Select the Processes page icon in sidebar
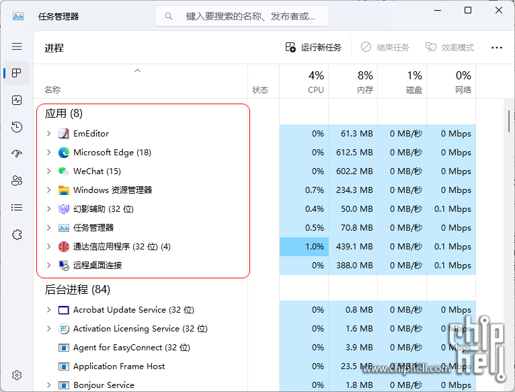 [x=17, y=73]
